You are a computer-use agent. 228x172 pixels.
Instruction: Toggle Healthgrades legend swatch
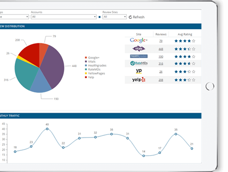[x=86, y=65]
